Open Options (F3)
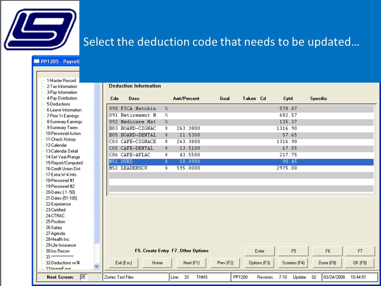 [260, 263]
